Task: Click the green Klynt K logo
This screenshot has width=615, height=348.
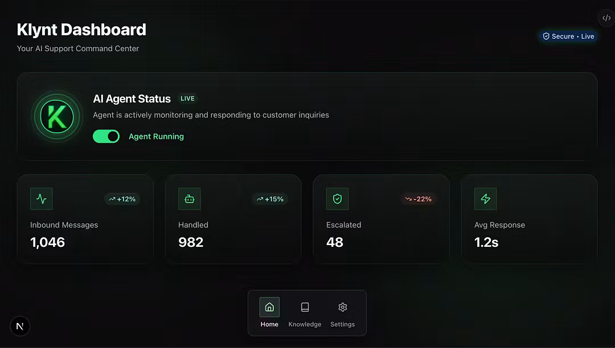Action: [58, 117]
